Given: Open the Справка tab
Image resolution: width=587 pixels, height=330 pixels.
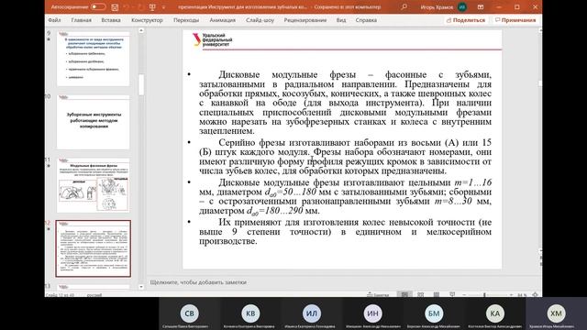Looking at the screenshot, I should pyautogui.click(x=366, y=20).
